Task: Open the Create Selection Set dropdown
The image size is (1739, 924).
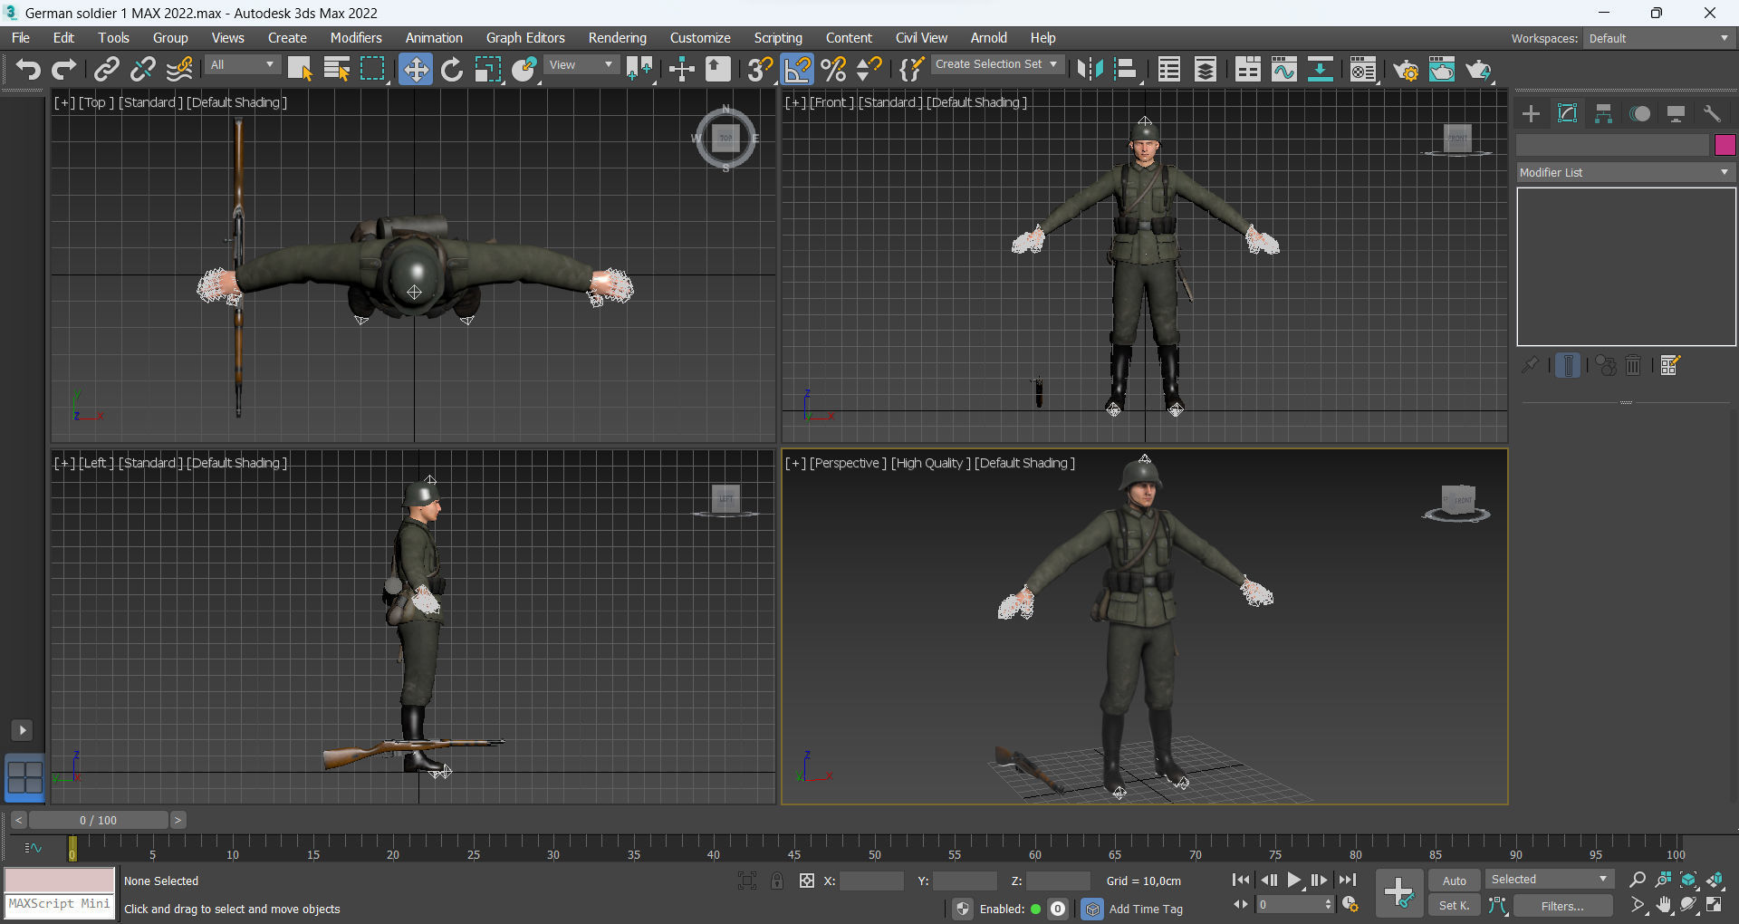Action: point(996,64)
